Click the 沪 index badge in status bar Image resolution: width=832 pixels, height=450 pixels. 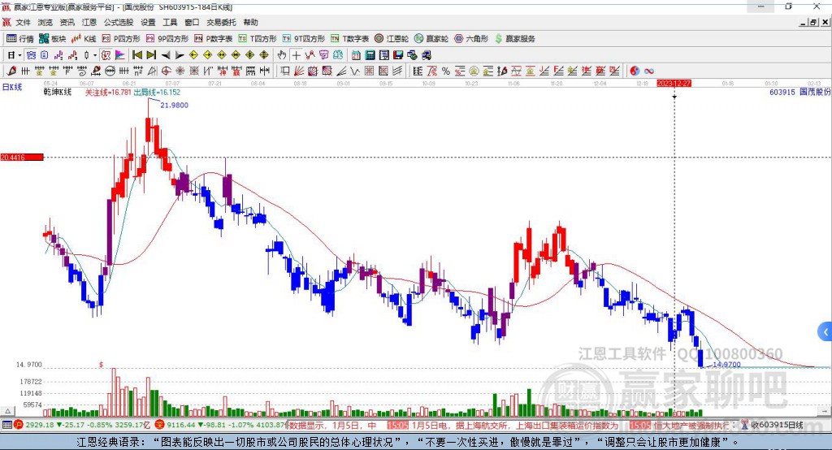pos(19,425)
